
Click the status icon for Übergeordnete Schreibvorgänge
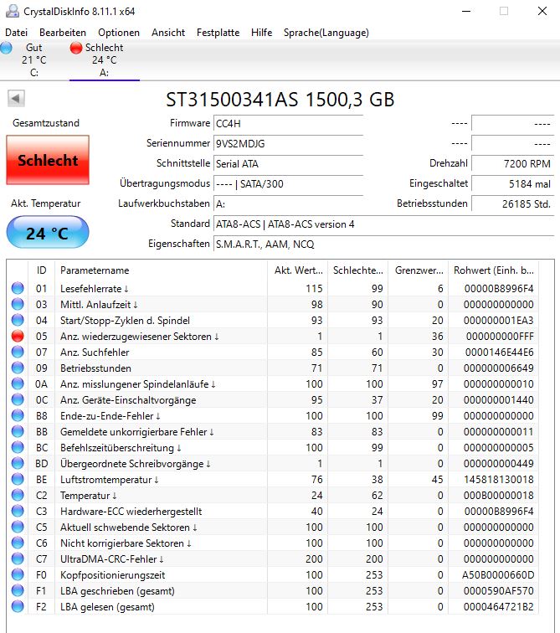point(18,464)
